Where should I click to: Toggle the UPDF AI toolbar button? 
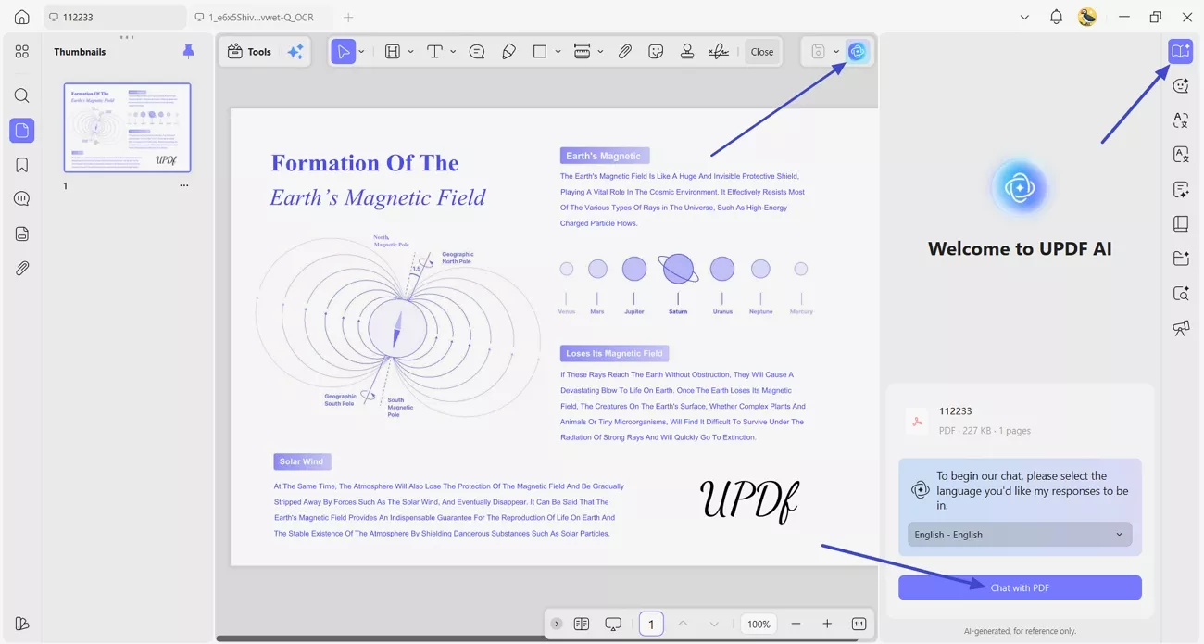coord(858,52)
